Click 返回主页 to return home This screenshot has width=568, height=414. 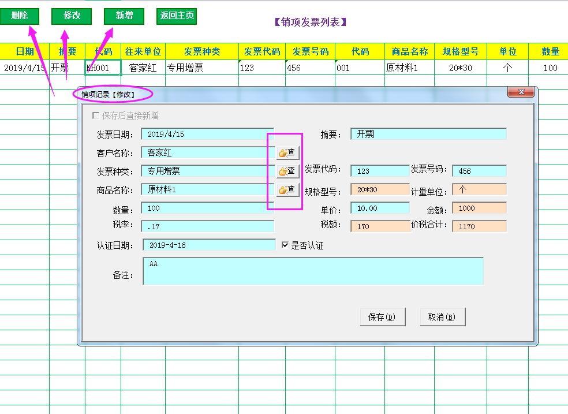pos(176,16)
